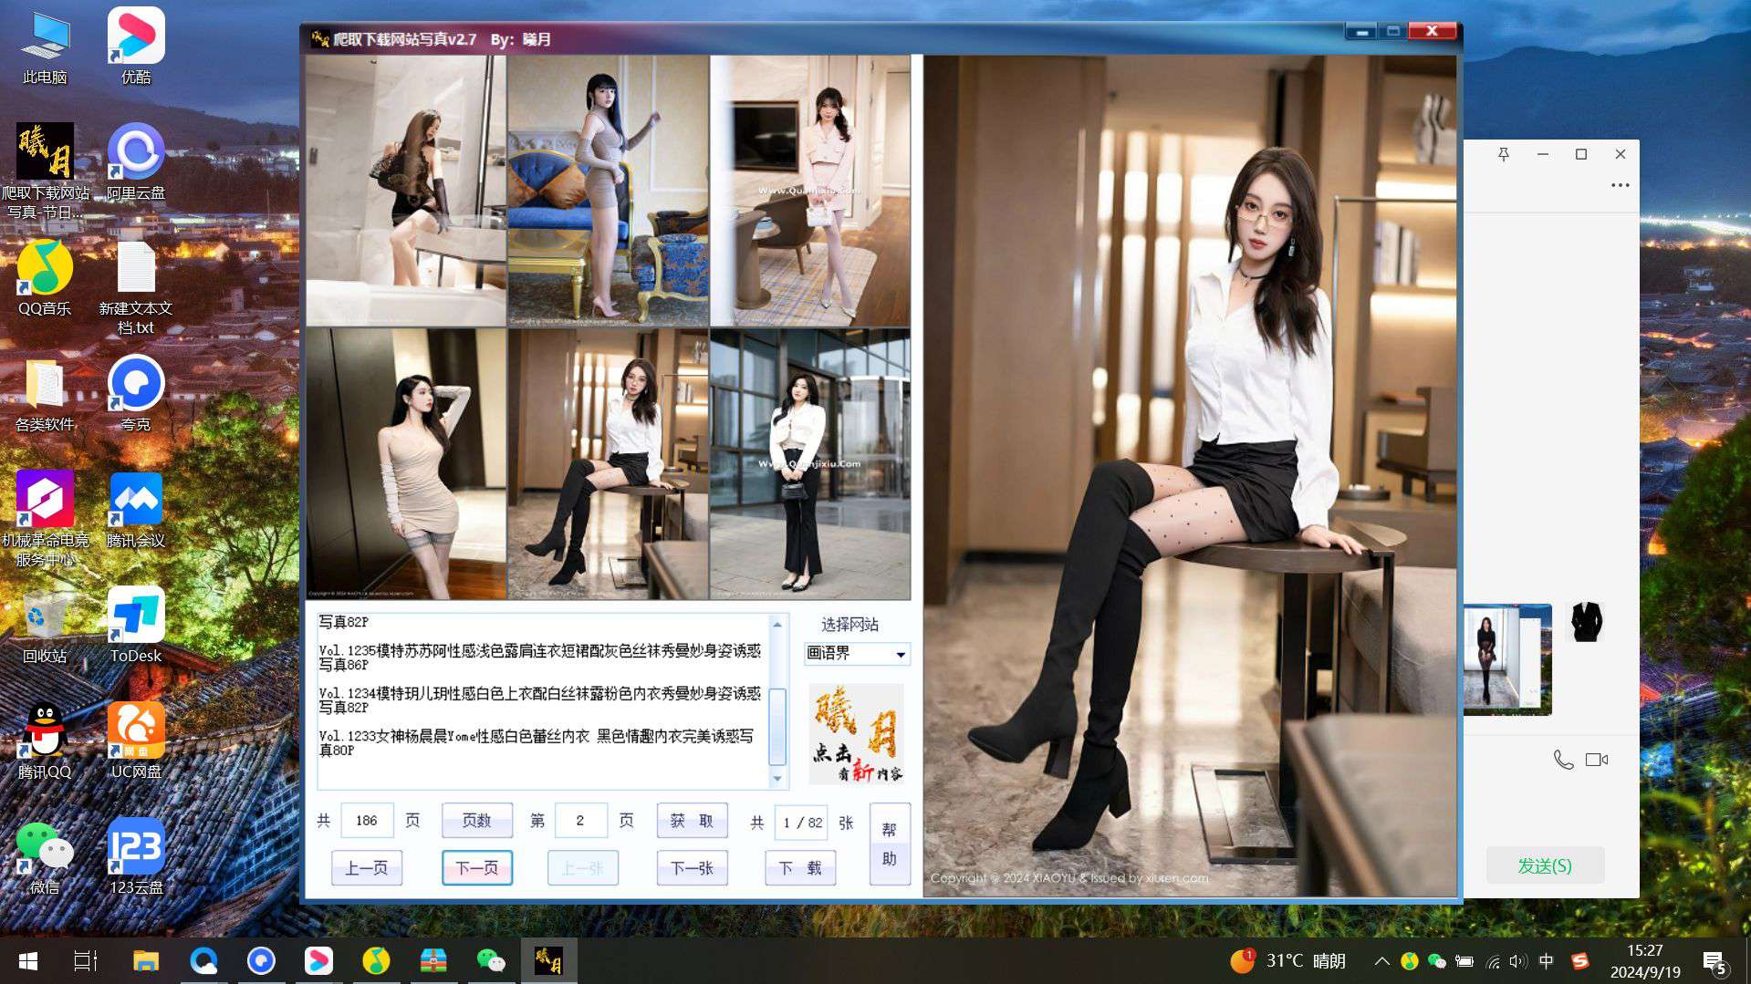The image size is (1751, 984).
Task: Click Windows Start button
Action: [28, 960]
